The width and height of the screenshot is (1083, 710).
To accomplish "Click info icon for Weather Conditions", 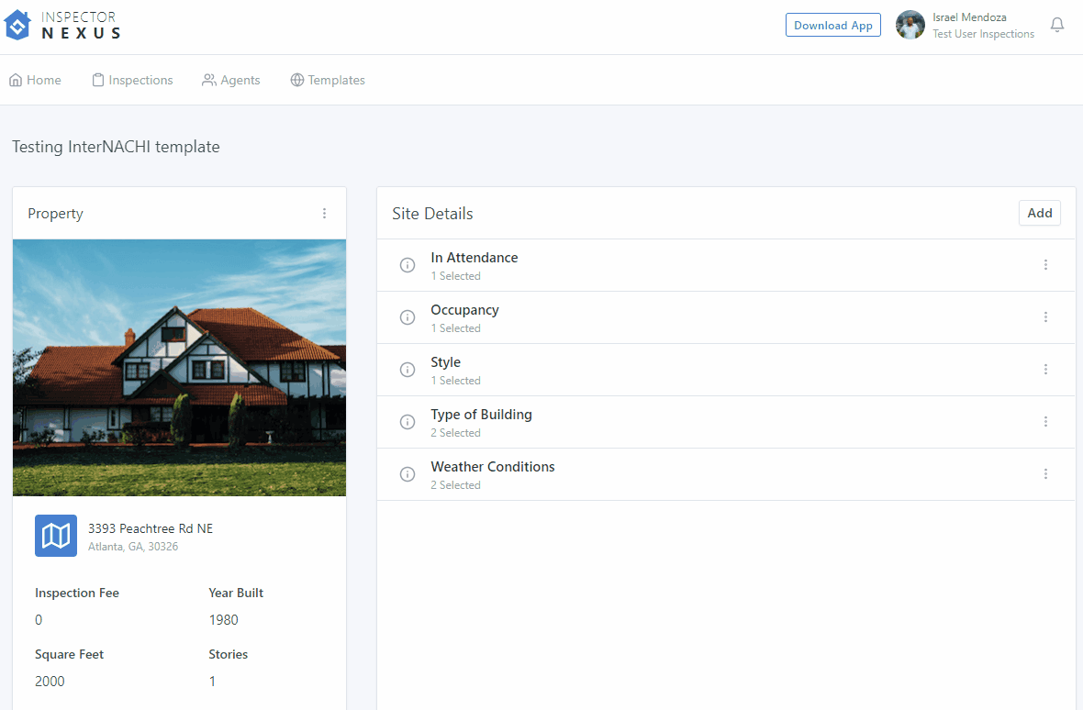I will coord(408,474).
